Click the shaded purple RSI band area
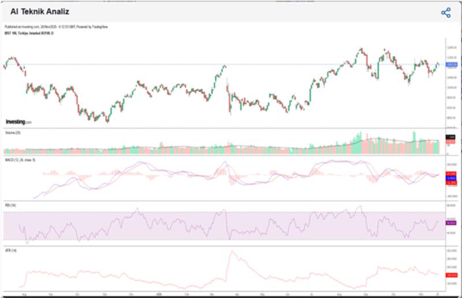 [x=173, y=226]
